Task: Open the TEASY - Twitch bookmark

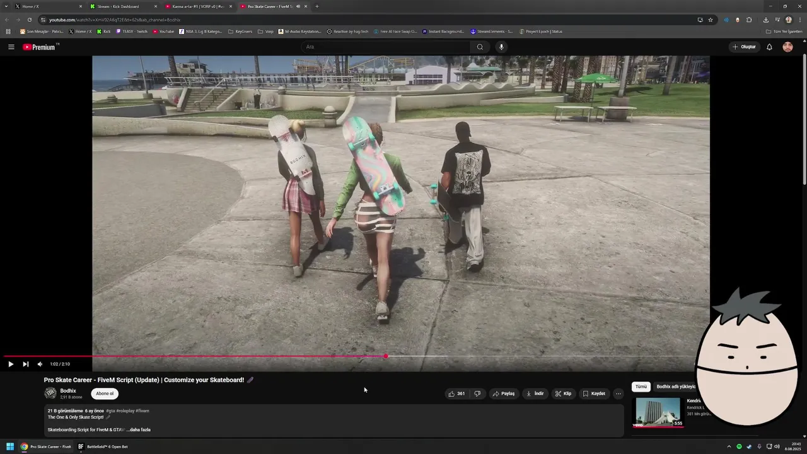Action: [x=131, y=31]
